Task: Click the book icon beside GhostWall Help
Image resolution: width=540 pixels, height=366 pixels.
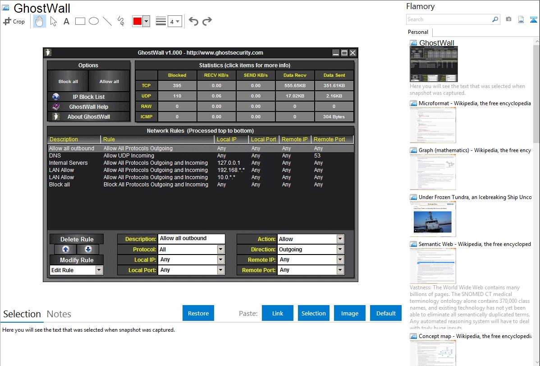Action: tap(56, 107)
